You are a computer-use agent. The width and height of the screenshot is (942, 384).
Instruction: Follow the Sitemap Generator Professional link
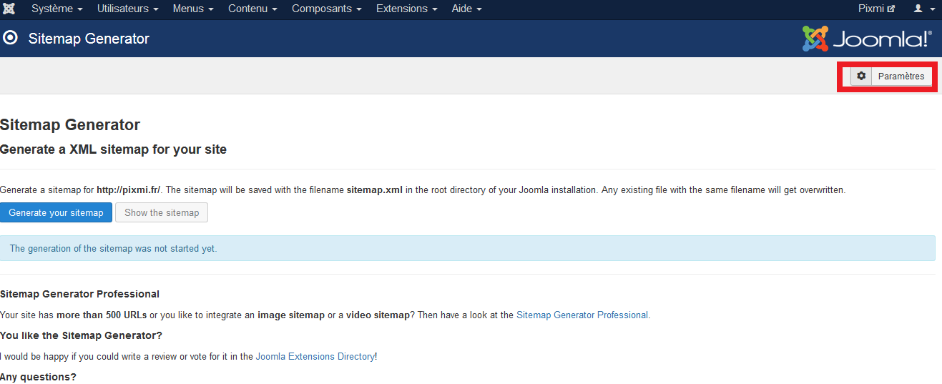click(x=582, y=315)
